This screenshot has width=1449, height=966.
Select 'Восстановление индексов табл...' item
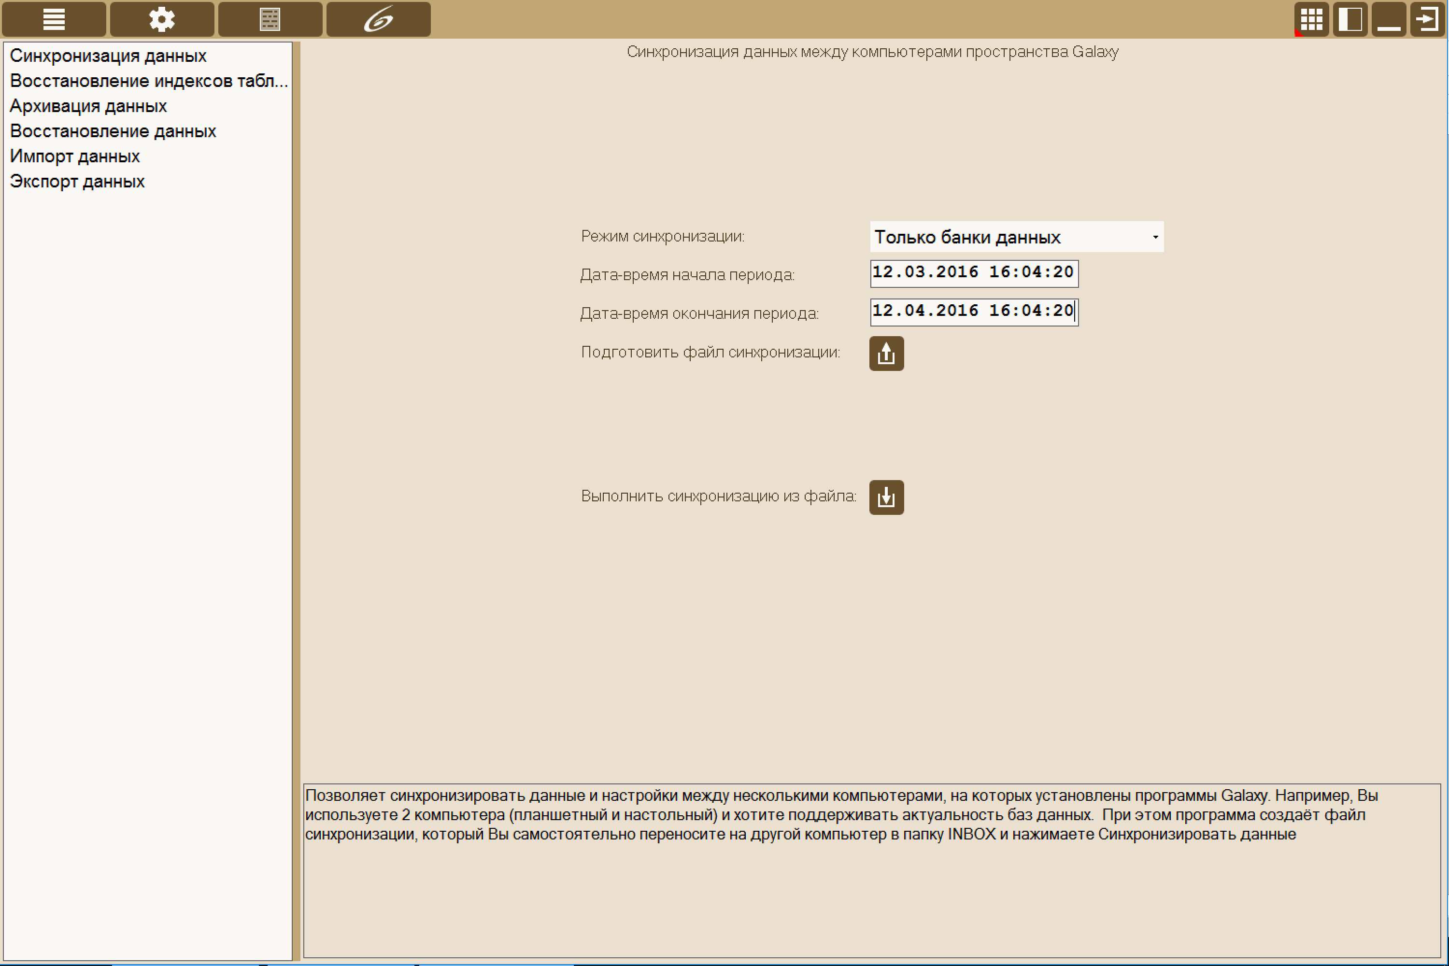pos(148,81)
